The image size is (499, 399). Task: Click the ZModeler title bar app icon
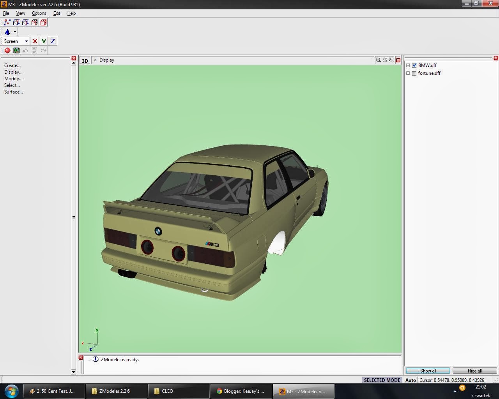pyautogui.click(x=4, y=4)
